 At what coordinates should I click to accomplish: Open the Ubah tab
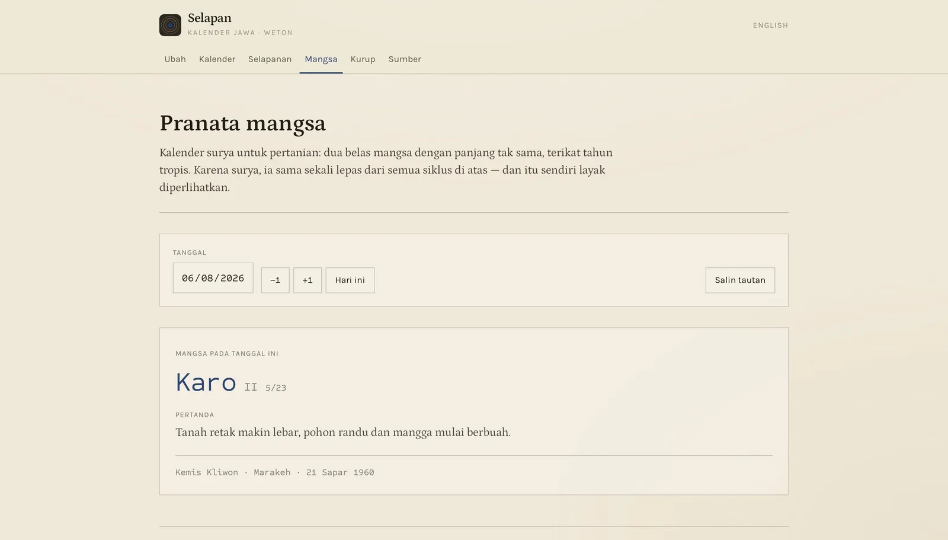175,59
